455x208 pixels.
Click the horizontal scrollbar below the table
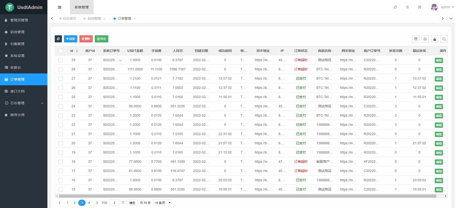[x=245, y=196]
